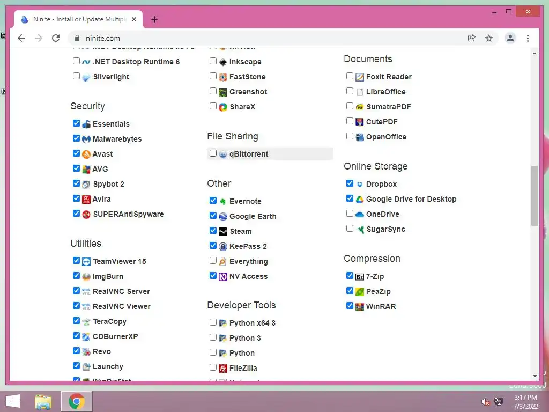Viewport: 549px width, 412px height.
Task: Click the WinRAR icon
Action: coord(360,306)
